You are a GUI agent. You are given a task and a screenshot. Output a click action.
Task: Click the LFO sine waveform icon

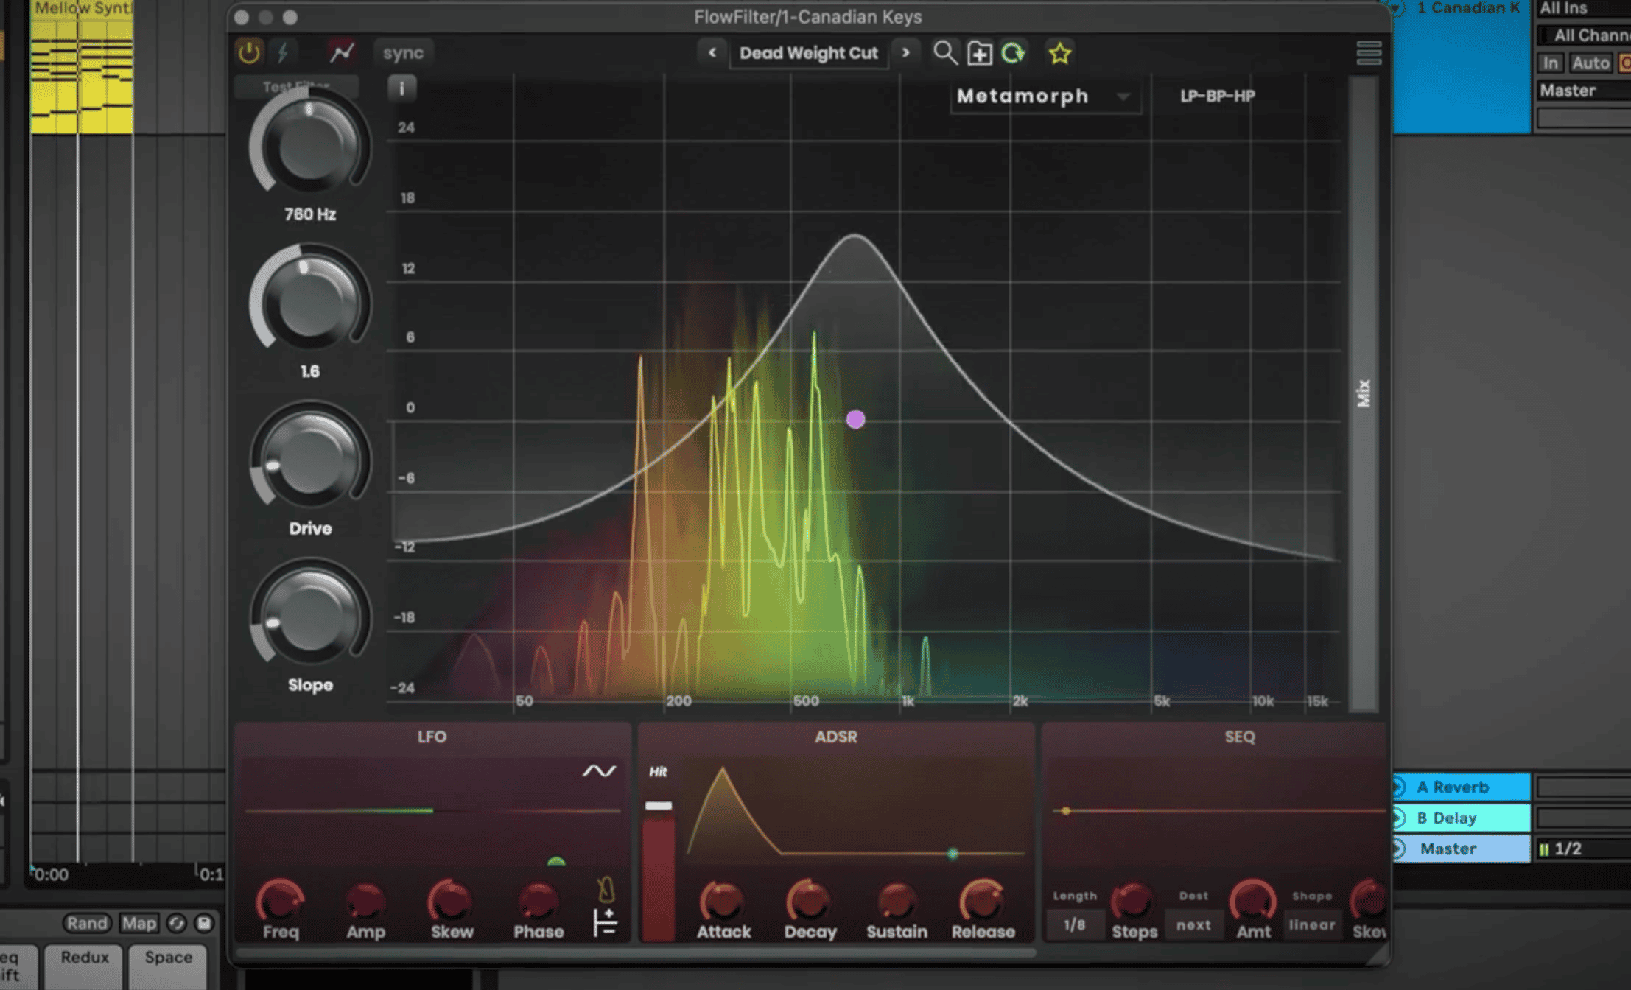coord(599,771)
